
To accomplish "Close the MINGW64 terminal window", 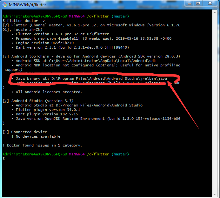I will click(x=210, y=3).
